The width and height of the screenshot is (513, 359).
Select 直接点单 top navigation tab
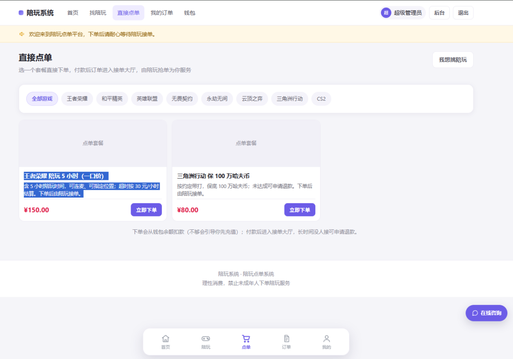tap(128, 13)
